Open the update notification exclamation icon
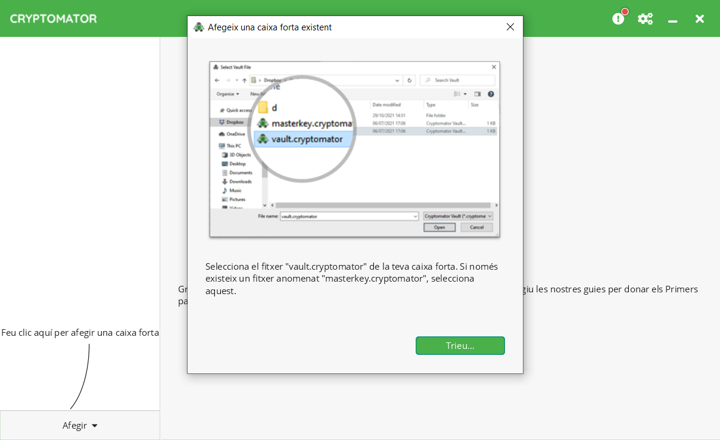720x440 pixels. pyautogui.click(x=618, y=18)
